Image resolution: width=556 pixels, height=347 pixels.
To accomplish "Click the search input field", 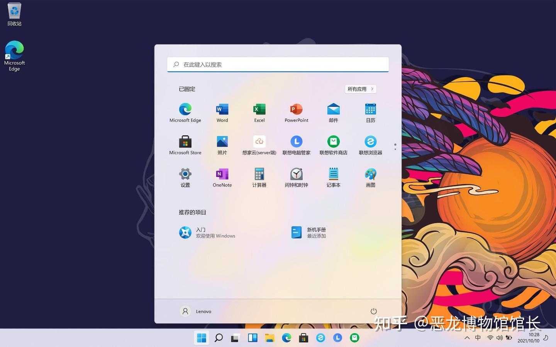I will tap(278, 64).
